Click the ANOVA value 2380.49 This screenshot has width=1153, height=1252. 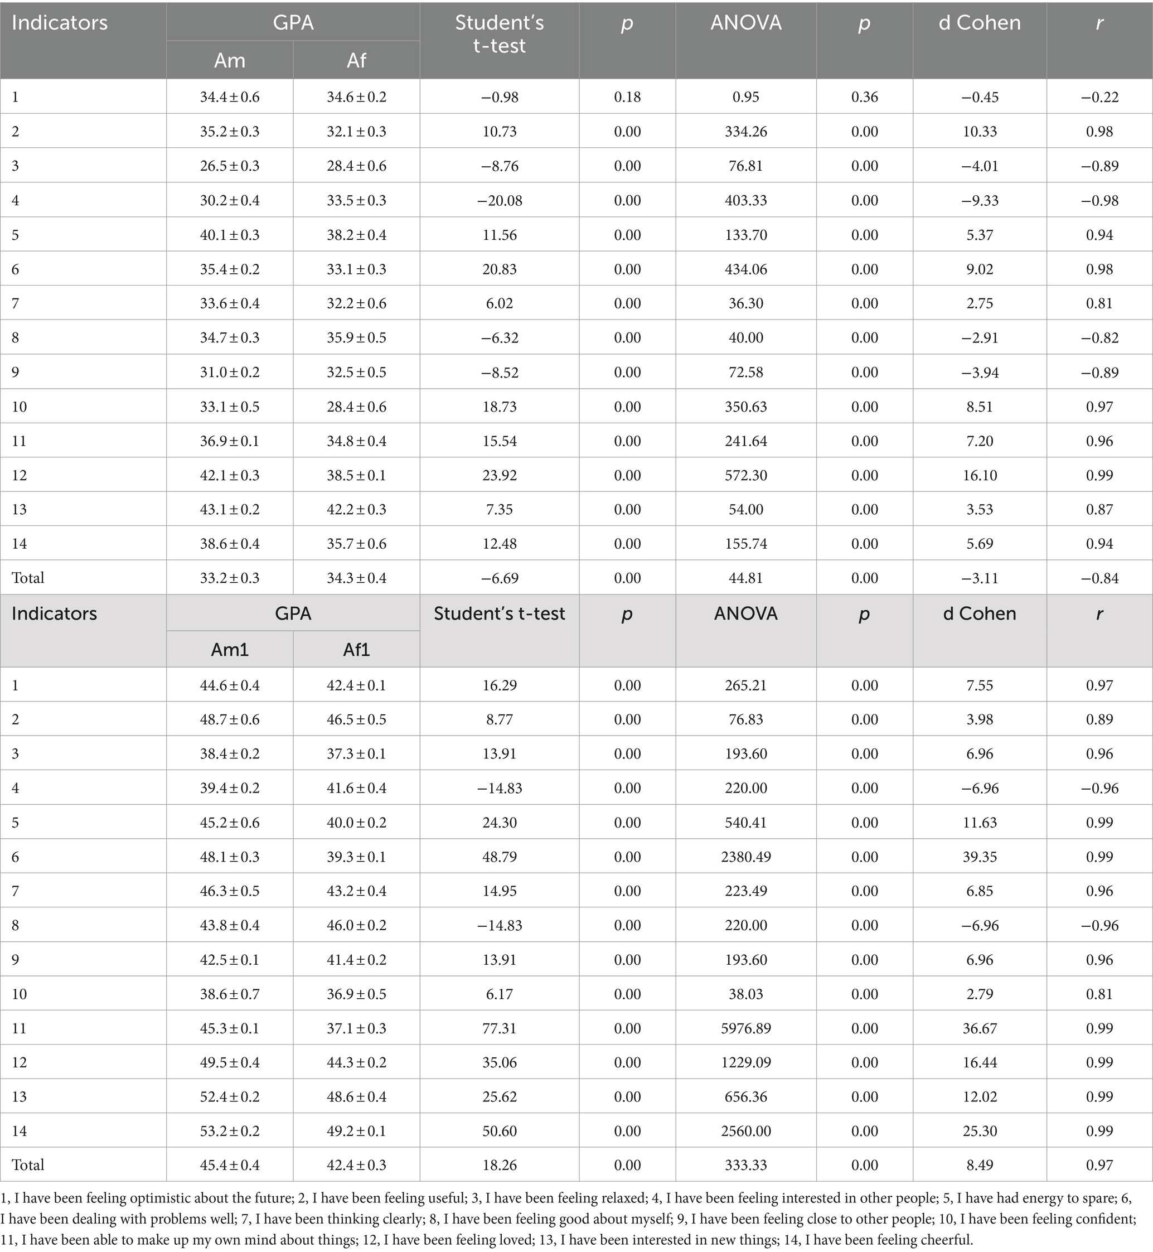[745, 856]
